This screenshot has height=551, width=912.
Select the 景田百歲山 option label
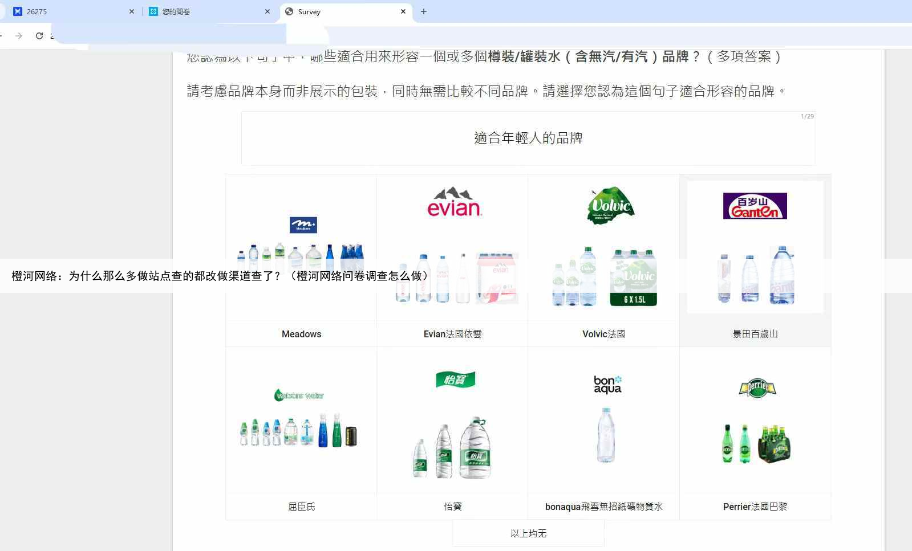pos(755,334)
